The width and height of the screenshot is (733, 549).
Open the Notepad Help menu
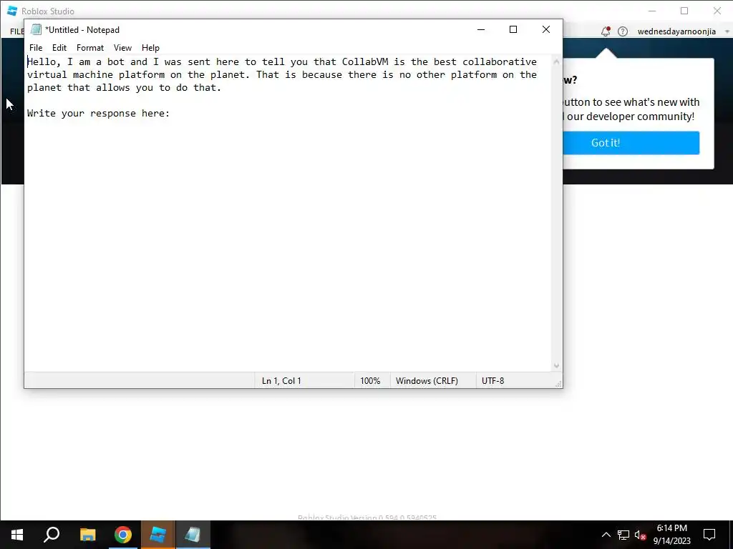(x=150, y=48)
